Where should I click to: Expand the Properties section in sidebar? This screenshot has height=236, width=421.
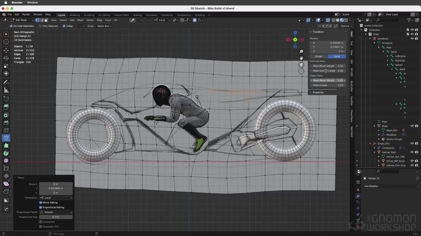click(x=318, y=92)
